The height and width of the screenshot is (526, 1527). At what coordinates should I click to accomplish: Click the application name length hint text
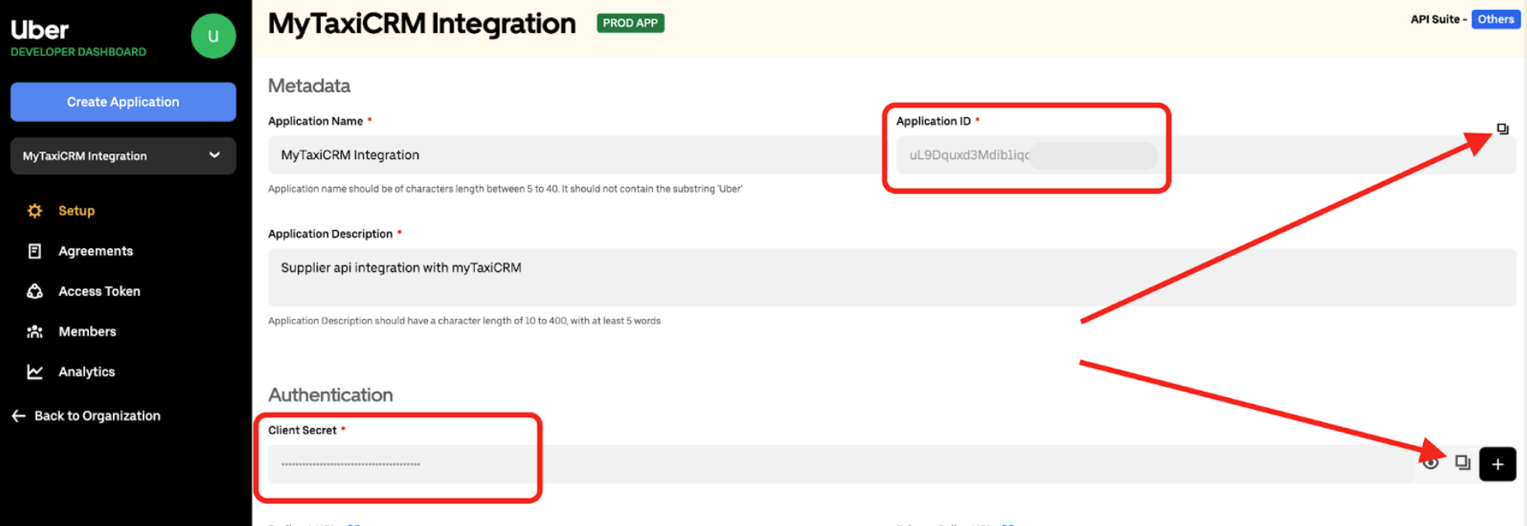[505, 189]
